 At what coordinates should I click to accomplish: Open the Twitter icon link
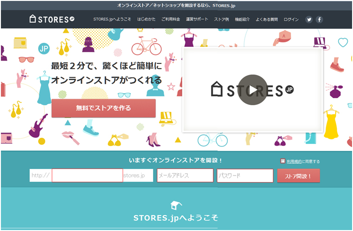[x=309, y=20]
